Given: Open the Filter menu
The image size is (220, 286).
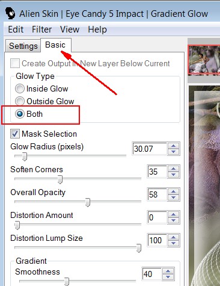Looking at the screenshot, I should point(42,30).
